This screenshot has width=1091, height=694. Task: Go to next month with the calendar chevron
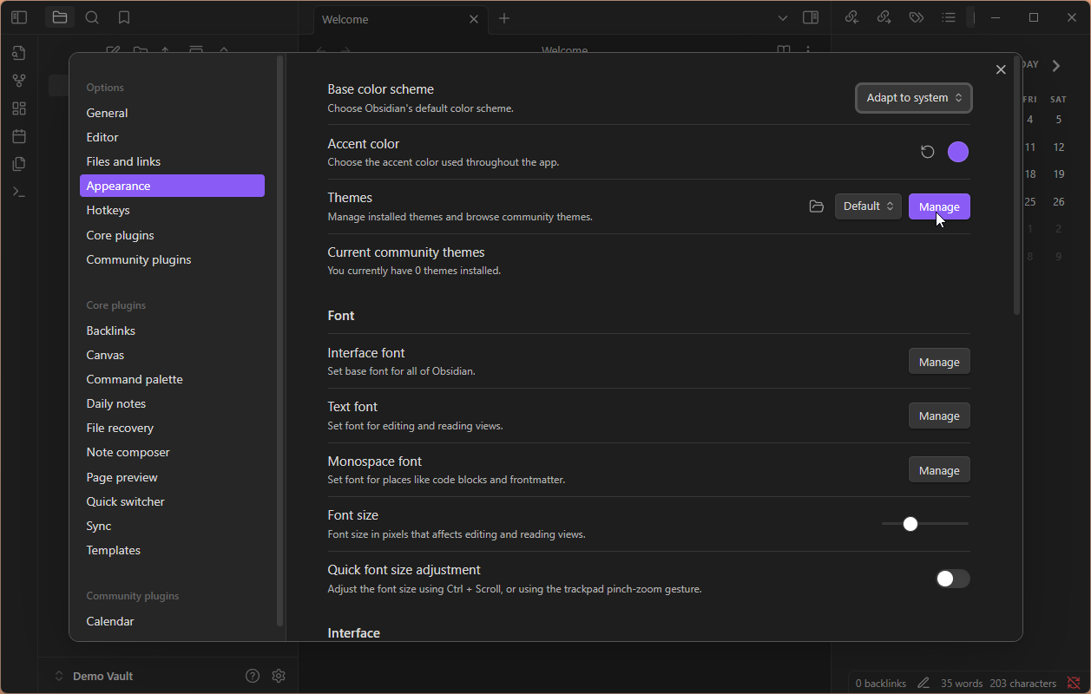click(x=1056, y=66)
